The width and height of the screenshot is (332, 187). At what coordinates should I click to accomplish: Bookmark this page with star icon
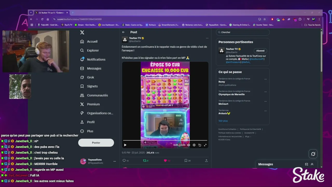pyautogui.click(x=265, y=19)
